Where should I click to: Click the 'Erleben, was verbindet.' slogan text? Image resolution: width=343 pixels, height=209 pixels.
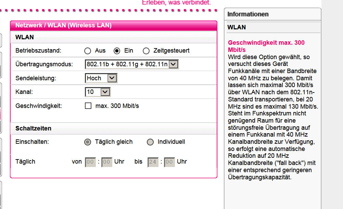(176, 3)
